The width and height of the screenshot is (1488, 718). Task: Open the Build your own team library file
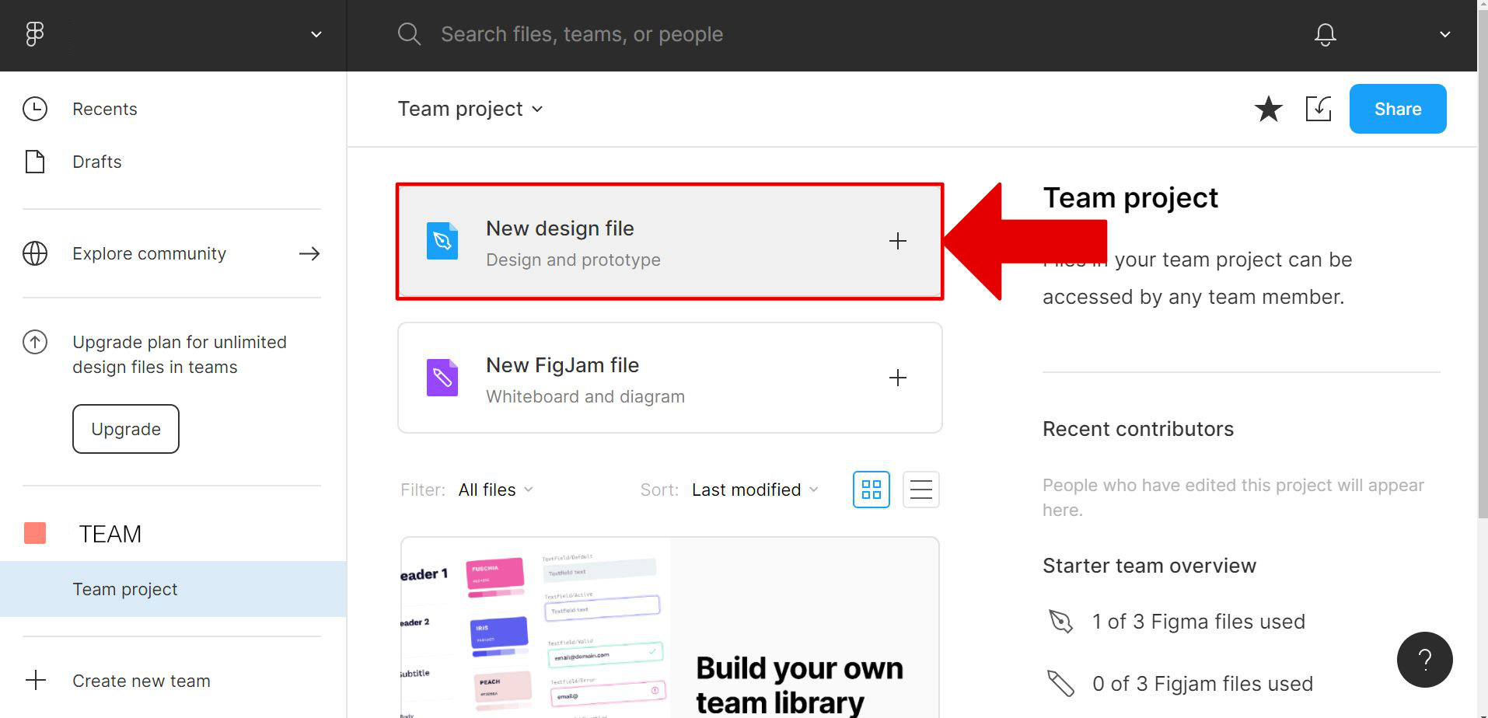[x=669, y=627]
